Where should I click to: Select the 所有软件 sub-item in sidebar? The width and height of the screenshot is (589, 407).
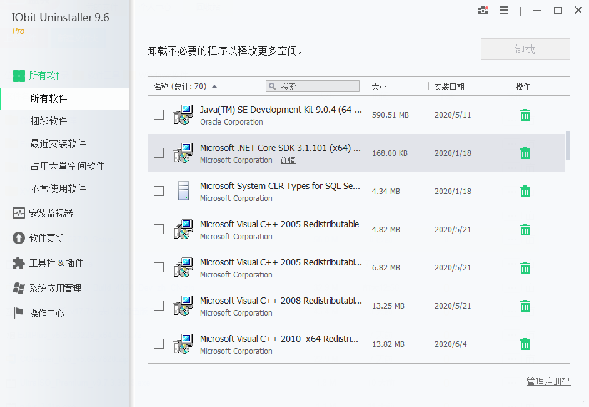tap(64, 98)
